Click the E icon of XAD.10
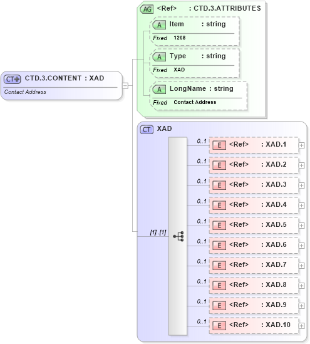This screenshot has width=310, height=344. (219, 326)
